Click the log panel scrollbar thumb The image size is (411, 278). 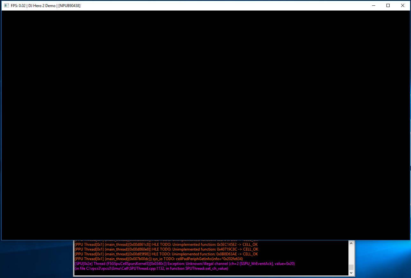pos(351,267)
